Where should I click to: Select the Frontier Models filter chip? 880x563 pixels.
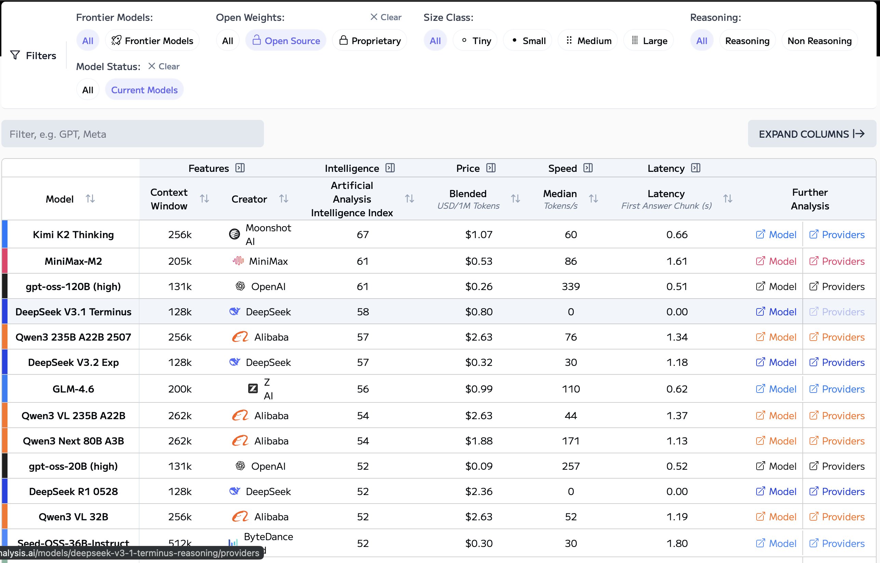pyautogui.click(x=152, y=41)
